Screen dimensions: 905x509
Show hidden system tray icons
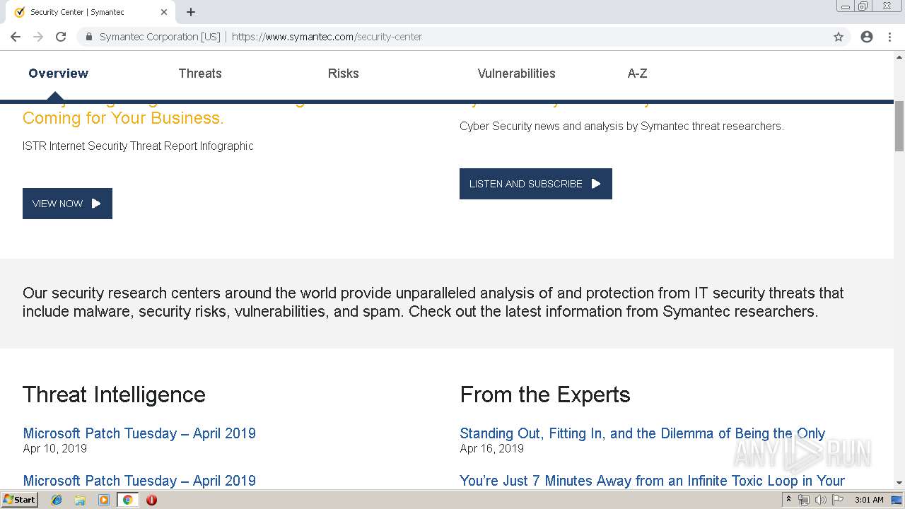click(x=789, y=500)
